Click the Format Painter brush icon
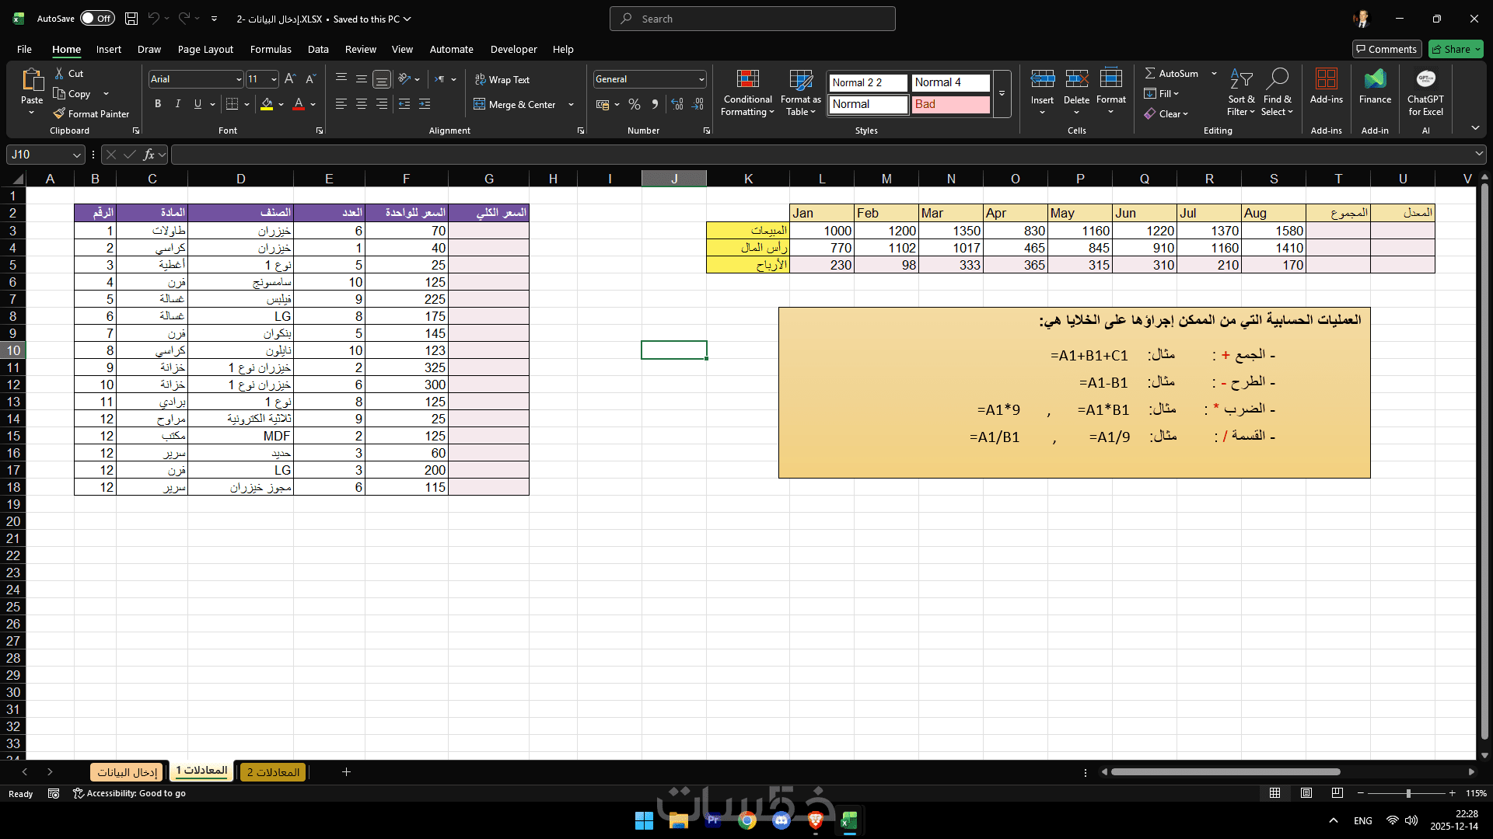 (59, 113)
